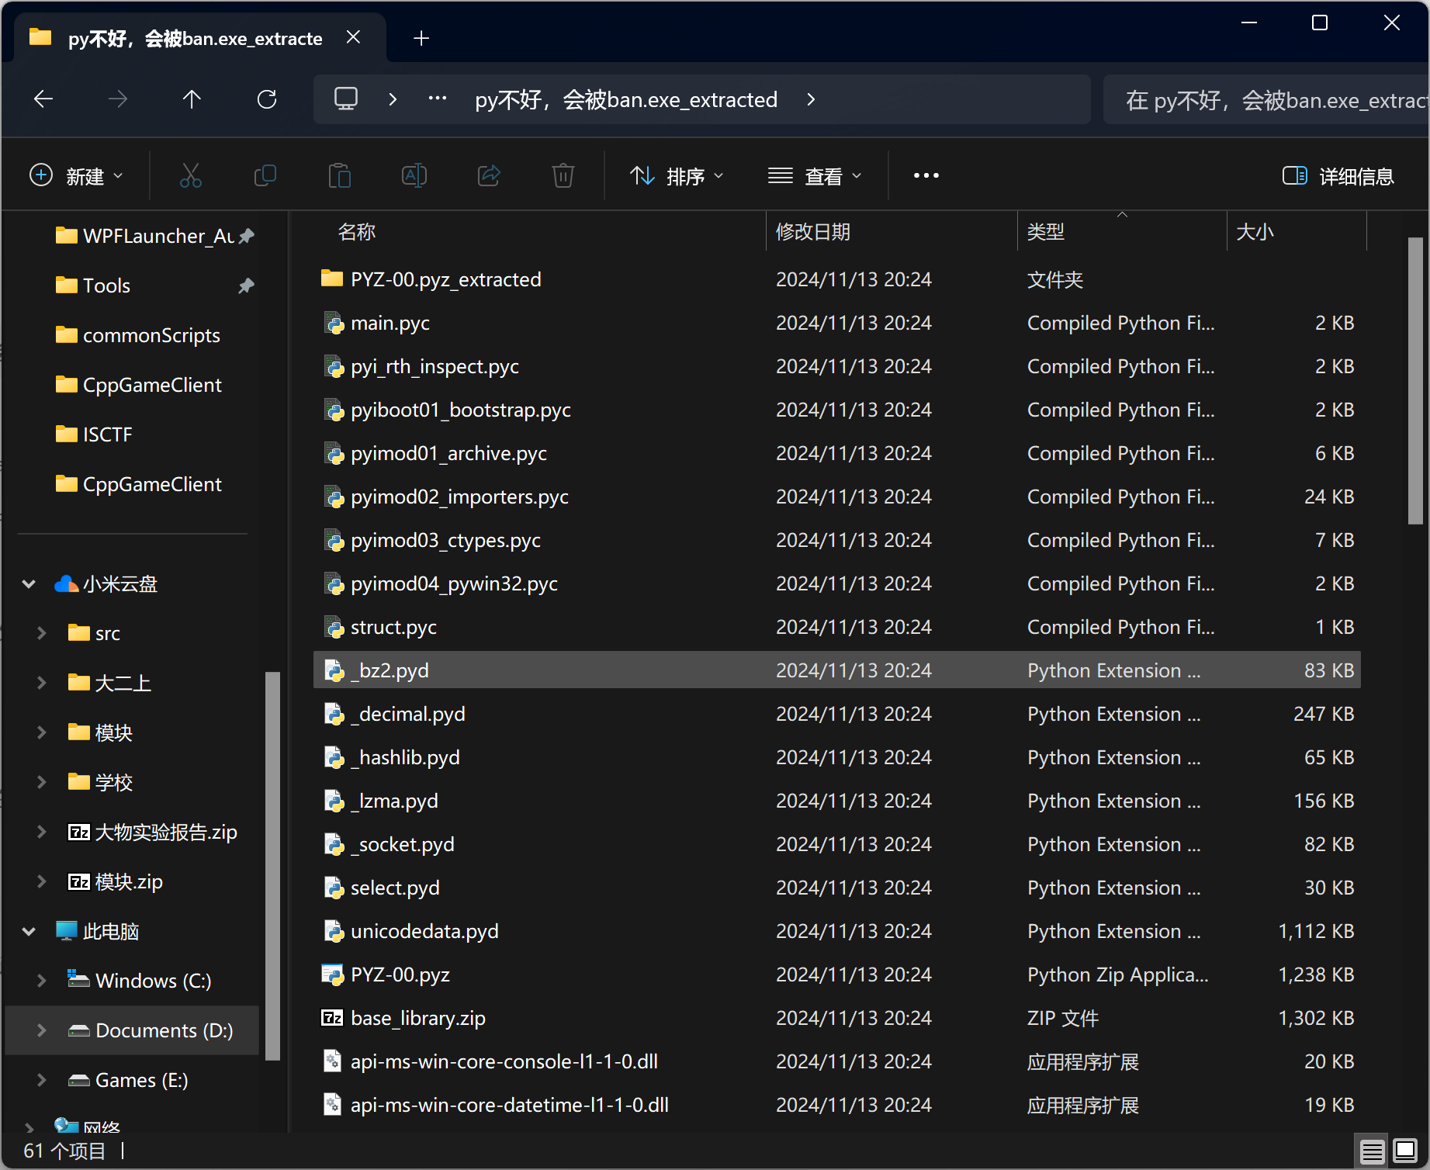
Task: Navigate back to previous folder
Action: tap(43, 99)
